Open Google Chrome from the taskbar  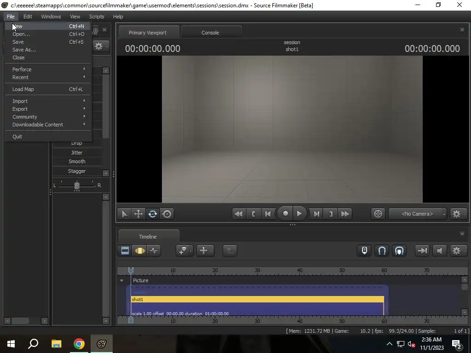click(x=79, y=344)
